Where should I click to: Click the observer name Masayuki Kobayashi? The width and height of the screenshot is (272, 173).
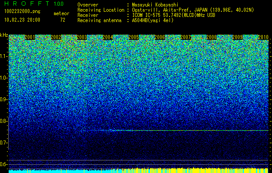155,5
